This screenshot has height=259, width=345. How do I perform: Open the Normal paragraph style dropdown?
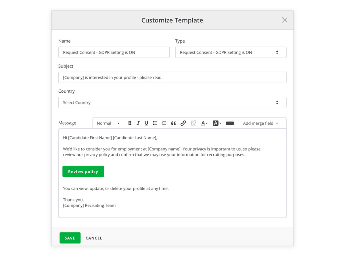pyautogui.click(x=108, y=123)
